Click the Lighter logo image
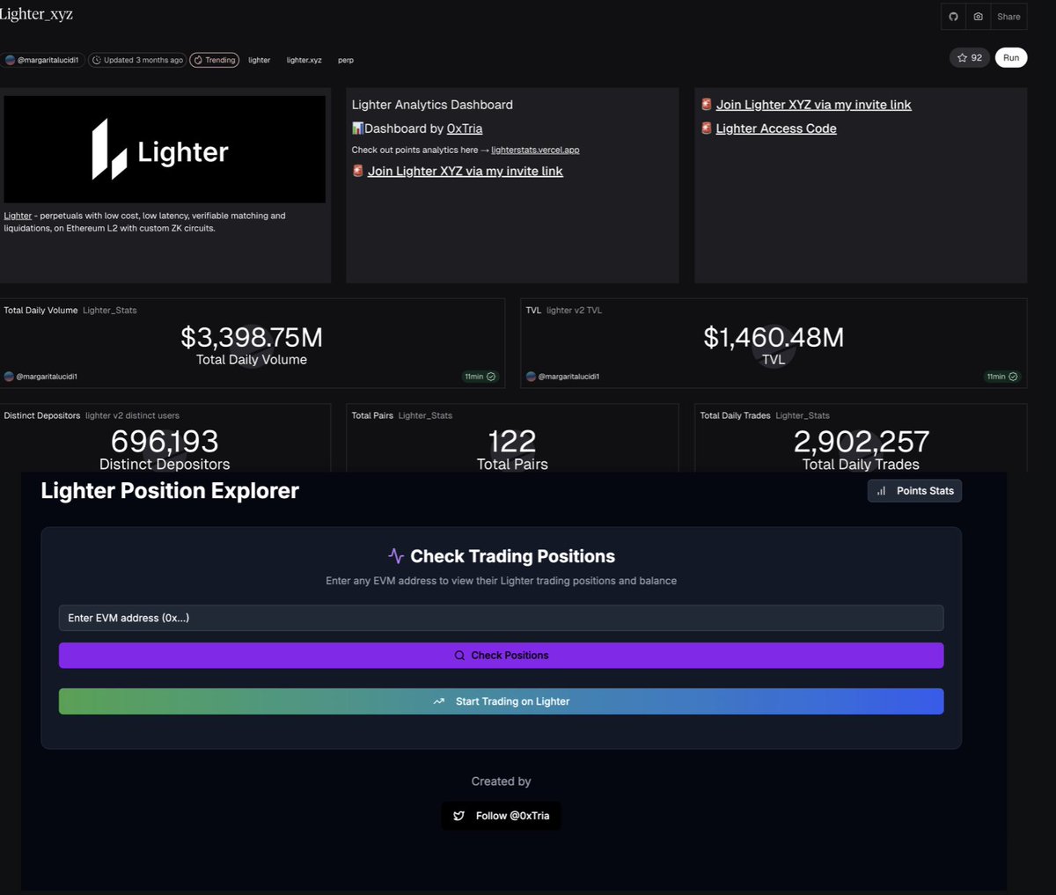Image resolution: width=1056 pixels, height=895 pixels. coord(165,150)
